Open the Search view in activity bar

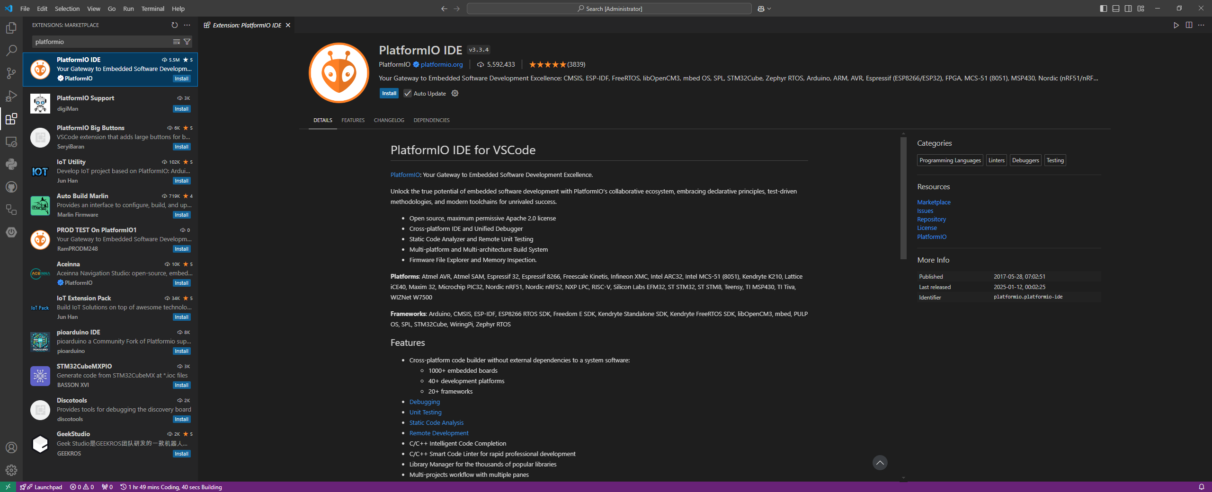click(x=11, y=51)
